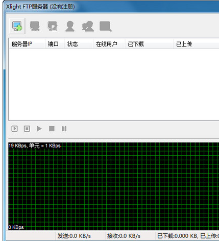Start the selected server with the play triangle
The image size is (219, 241).
[39, 129]
